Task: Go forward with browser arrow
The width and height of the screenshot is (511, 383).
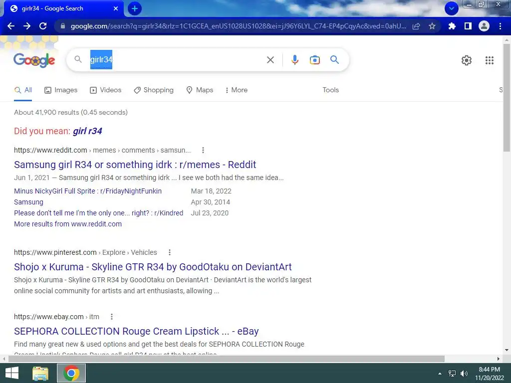Action: [27, 26]
